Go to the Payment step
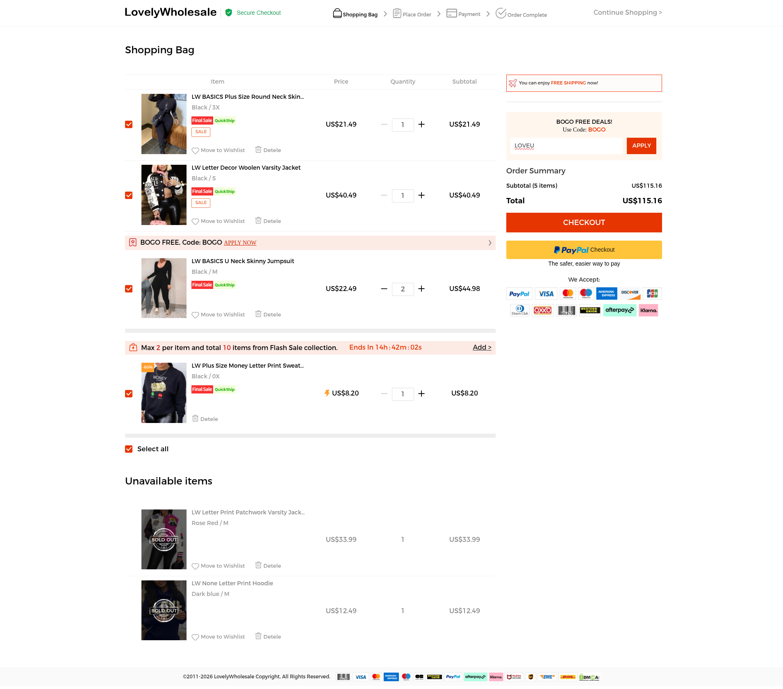 [x=463, y=14]
